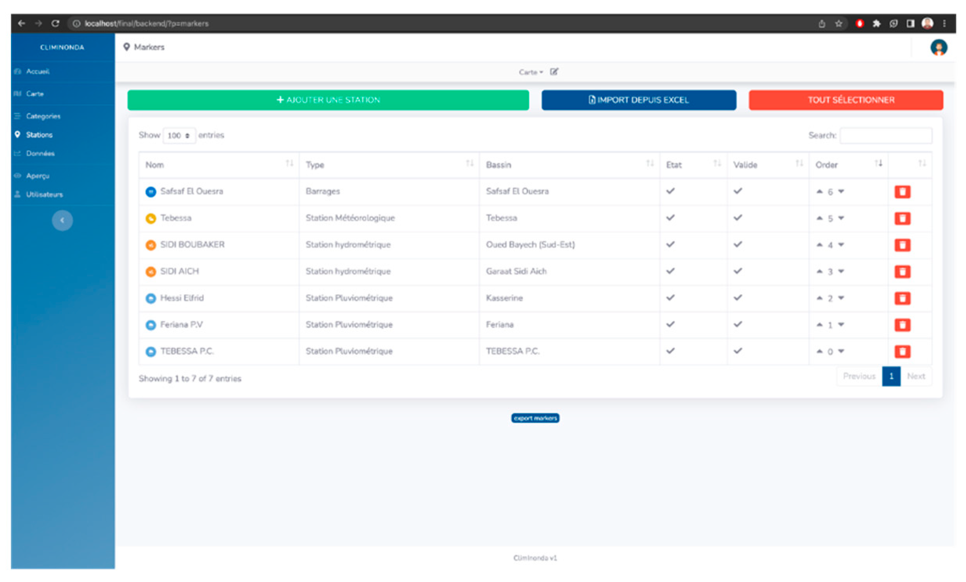
Task: Click the Import depuis Excel button
Action: (x=638, y=100)
